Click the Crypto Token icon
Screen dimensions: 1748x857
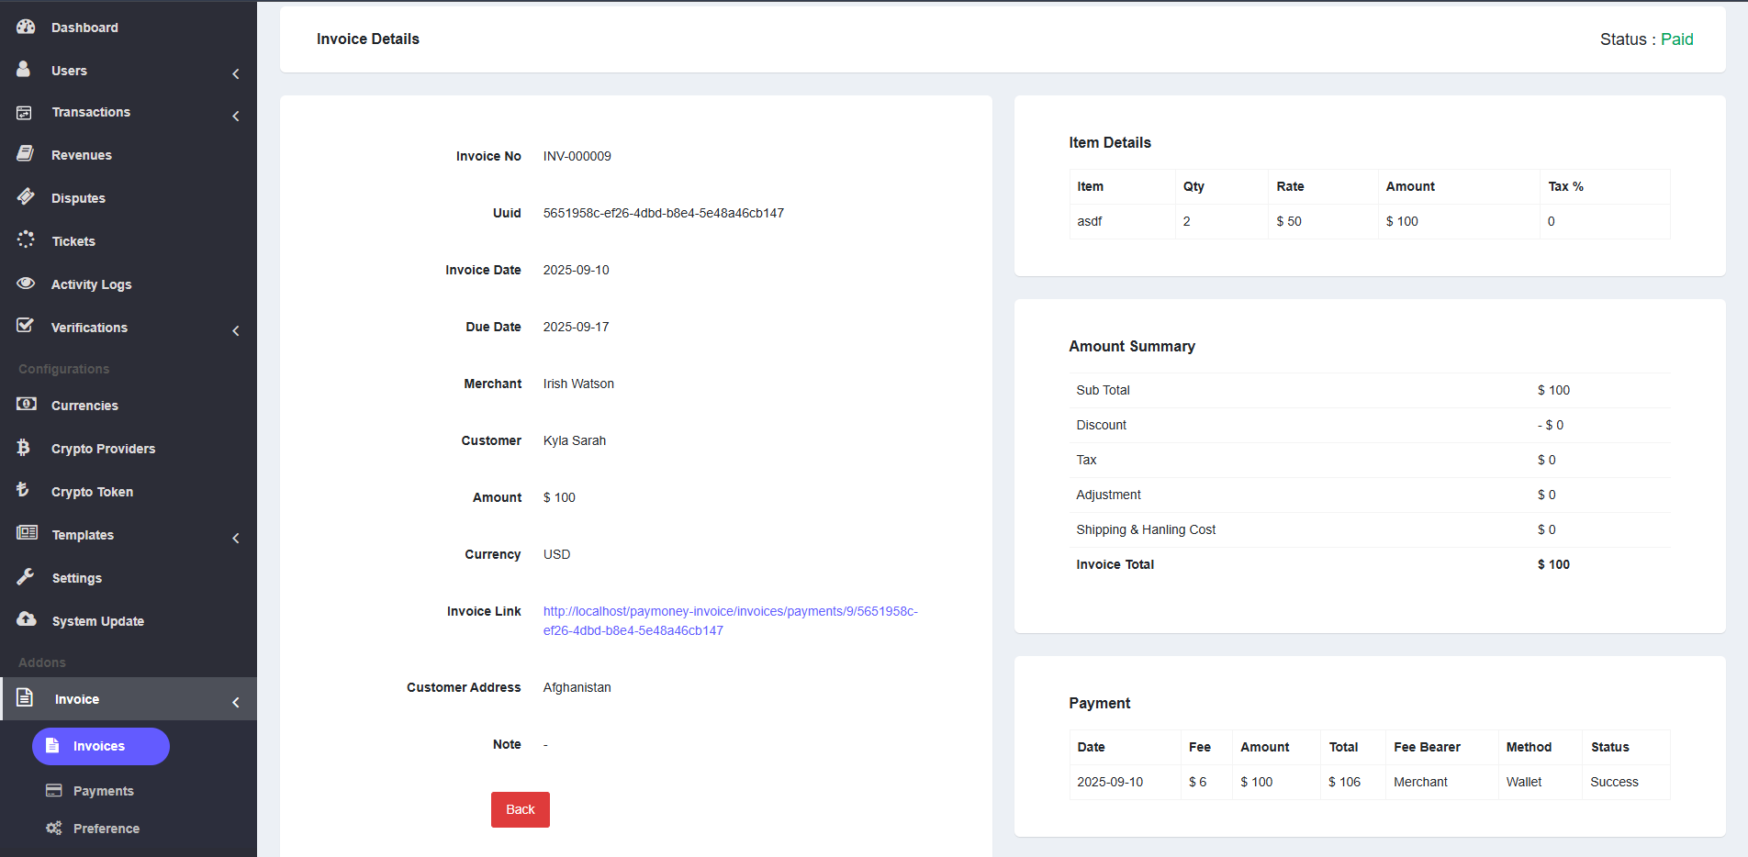(x=24, y=490)
